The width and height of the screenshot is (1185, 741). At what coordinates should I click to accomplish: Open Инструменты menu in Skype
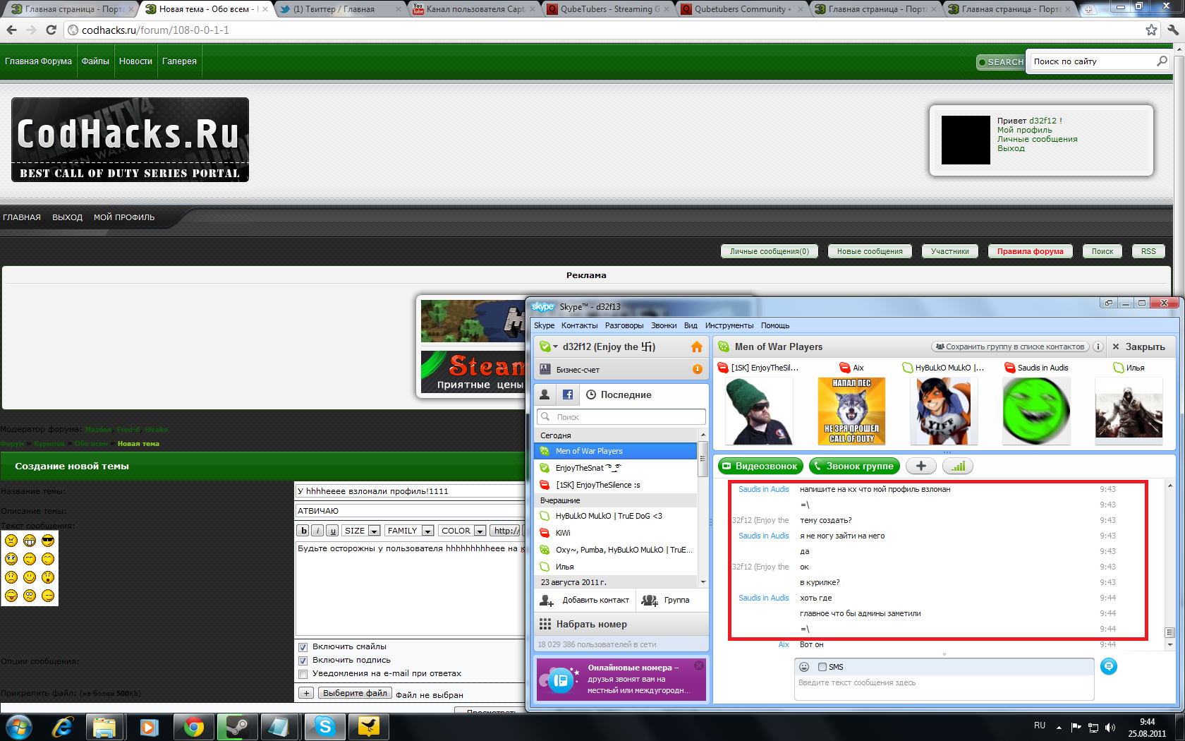pos(729,325)
